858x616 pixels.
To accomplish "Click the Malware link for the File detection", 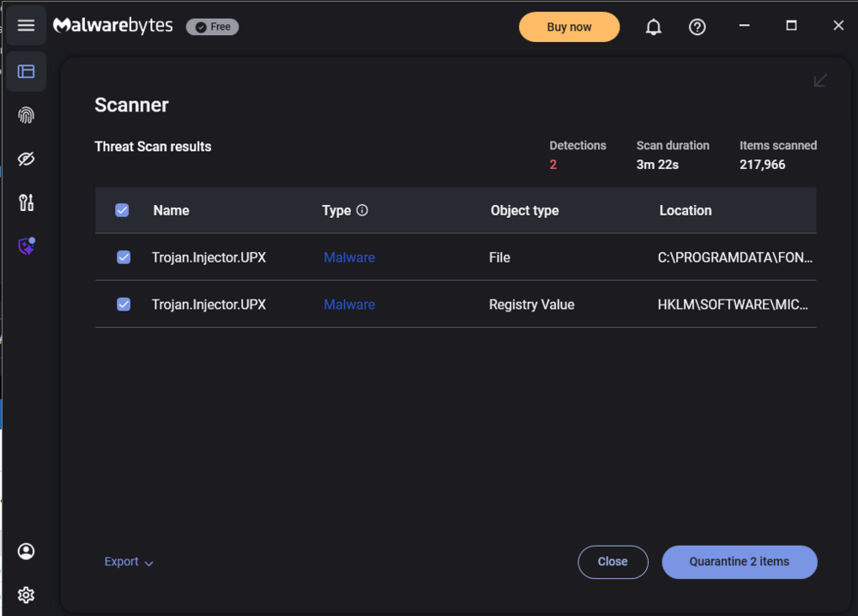I will [x=349, y=257].
